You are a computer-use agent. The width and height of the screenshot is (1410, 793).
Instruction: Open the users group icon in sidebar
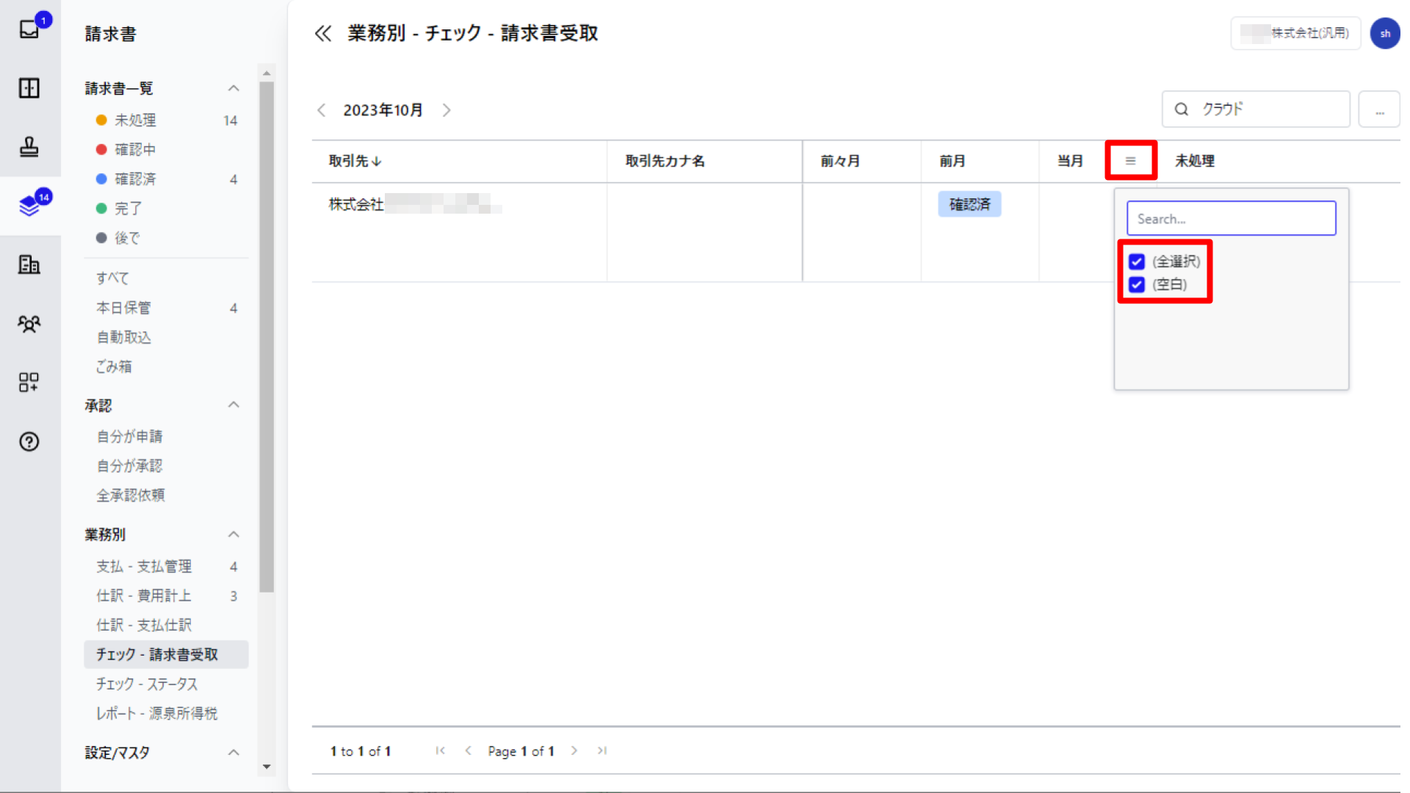(29, 323)
